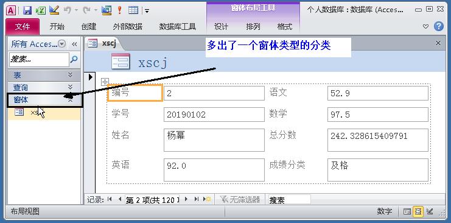Screen dimensions: 451x223
Task: Select the 编号 label
Action: (135, 93)
